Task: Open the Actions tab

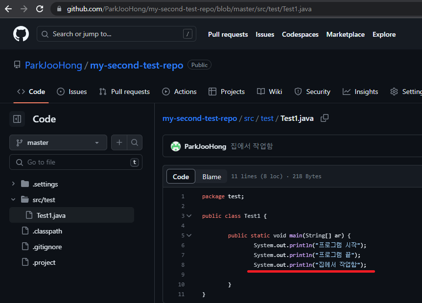Action: tap(179, 92)
